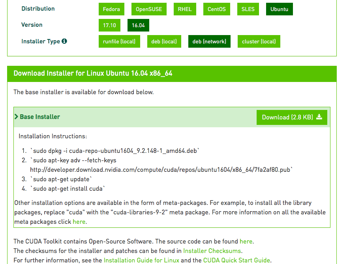Image resolution: width=349 pixels, height=264 pixels.
Task: Click the download arrow icon
Action: 319,117
